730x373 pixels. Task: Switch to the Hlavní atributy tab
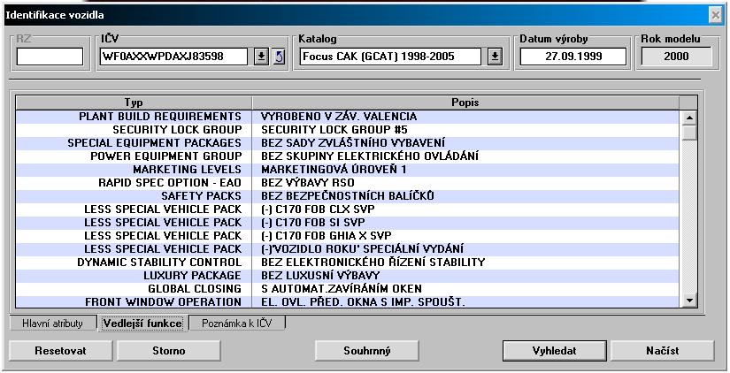(53, 324)
